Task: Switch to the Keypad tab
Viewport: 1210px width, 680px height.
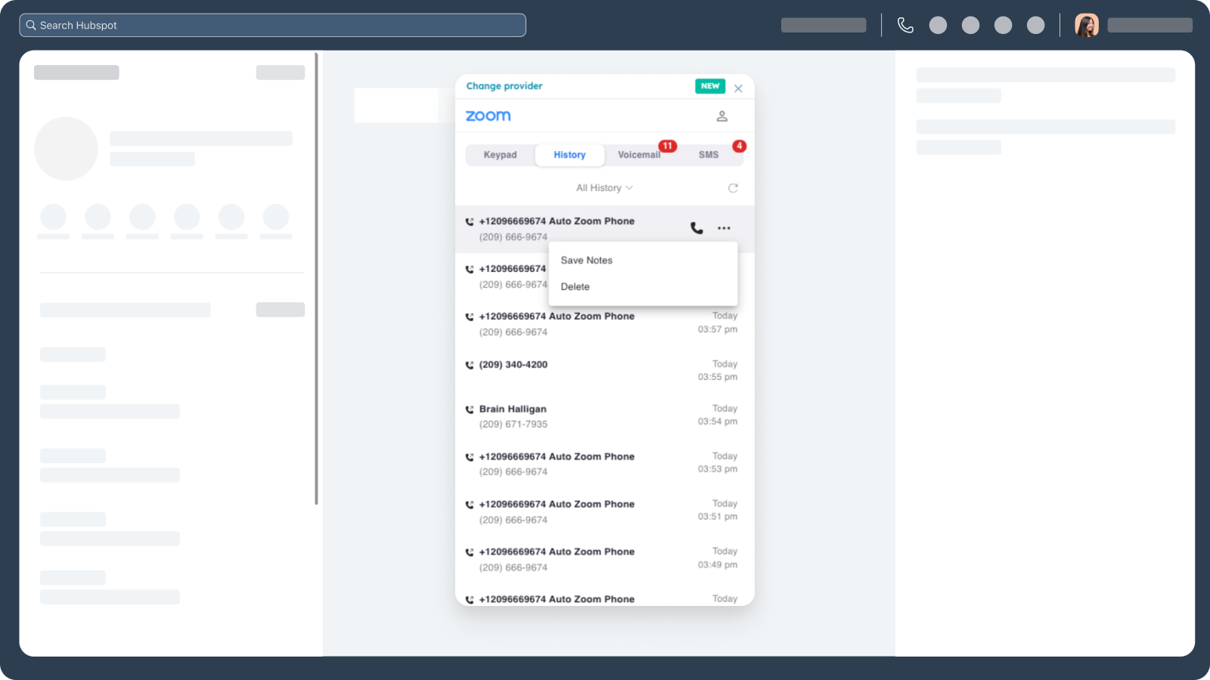Action: 500,155
